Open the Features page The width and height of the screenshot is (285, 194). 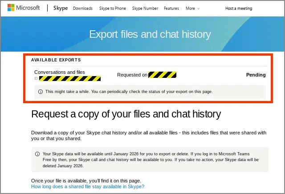click(x=171, y=8)
